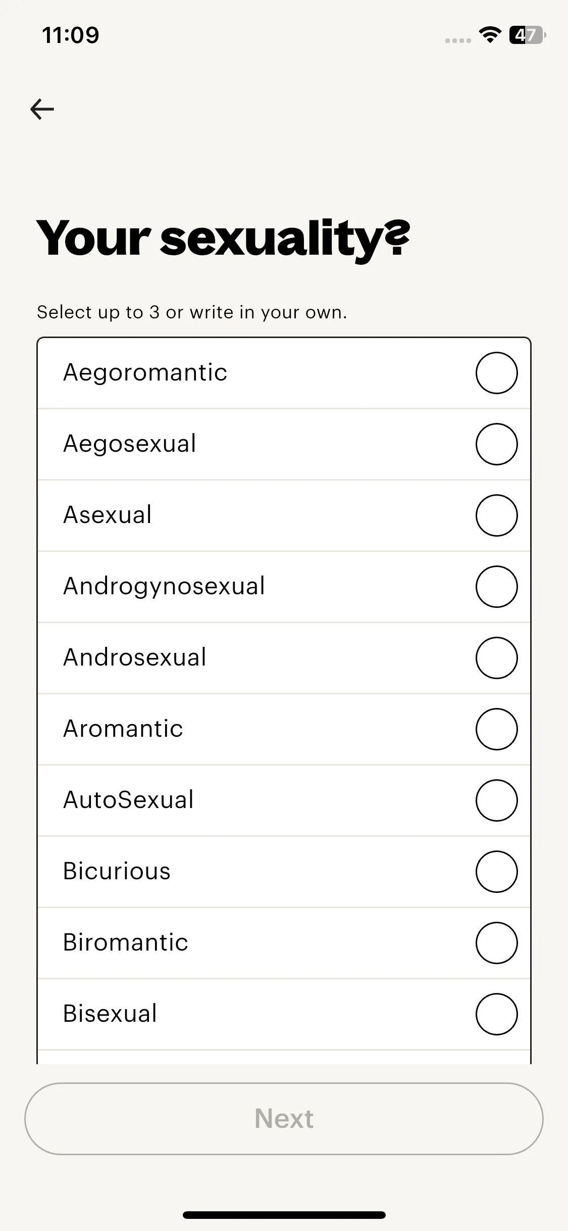Tap the Wi-Fi status icon
Viewport: 568px width, 1231px height.
(489, 35)
